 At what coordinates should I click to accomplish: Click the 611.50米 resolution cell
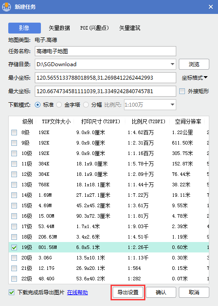point(182,143)
